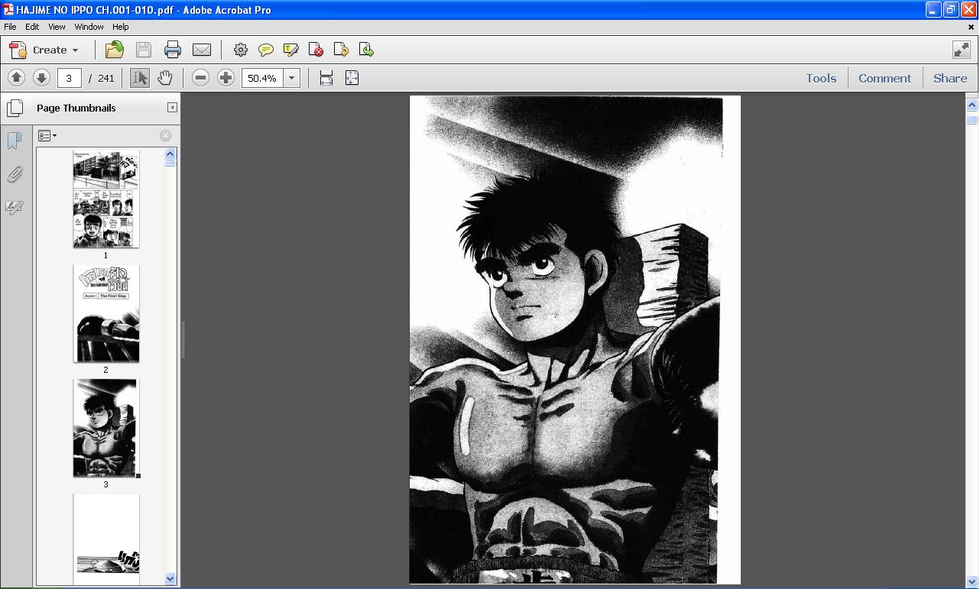This screenshot has height=589, width=980.
Task: Open the Tools pane
Action: click(821, 78)
